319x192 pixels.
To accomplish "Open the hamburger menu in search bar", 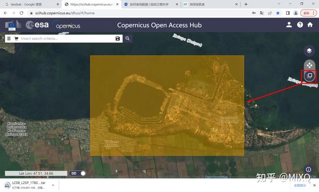I will point(9,38).
